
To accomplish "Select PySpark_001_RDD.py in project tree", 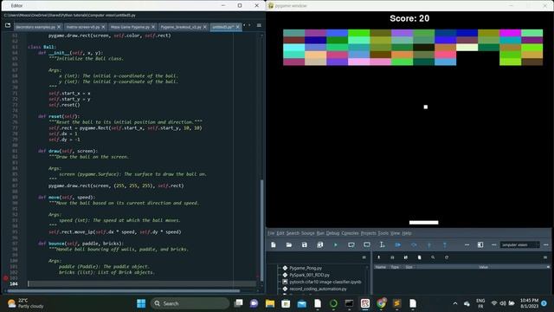I will coord(309,275).
